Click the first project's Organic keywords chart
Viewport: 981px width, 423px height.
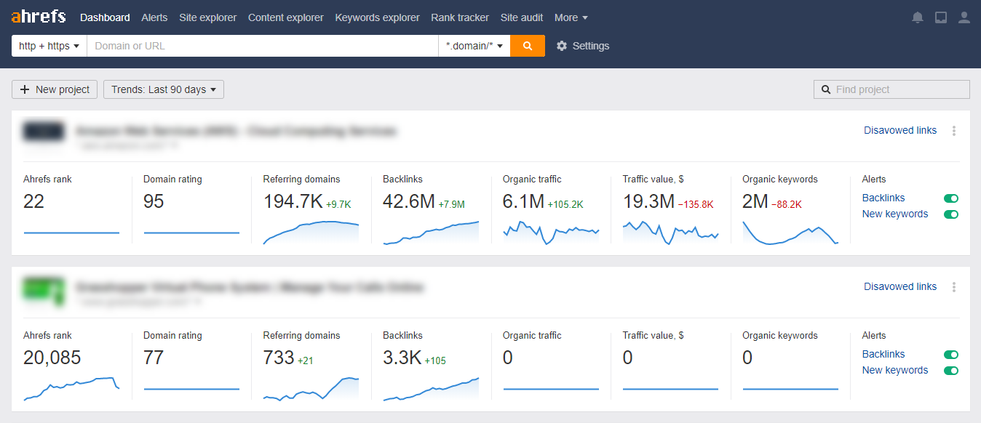click(790, 233)
